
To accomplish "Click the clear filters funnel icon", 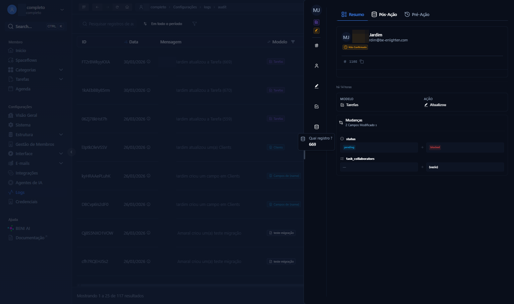I will pyautogui.click(x=194, y=24).
